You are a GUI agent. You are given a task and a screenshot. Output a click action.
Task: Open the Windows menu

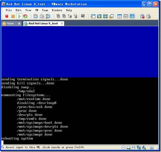pyautogui.click(x=57, y=10)
